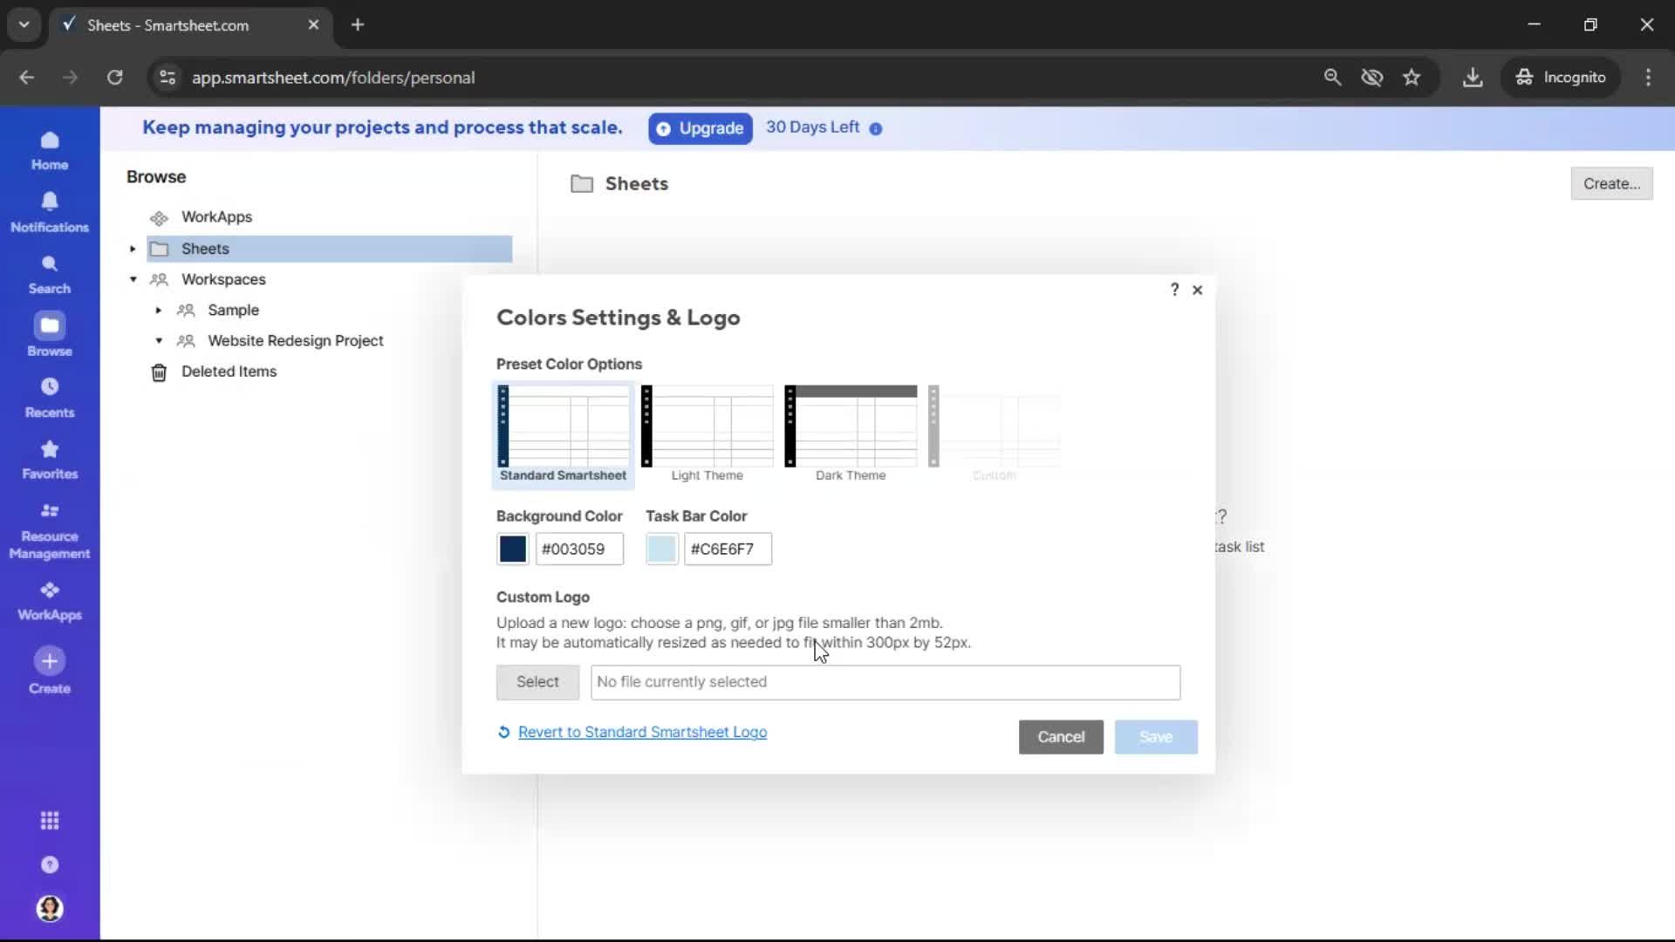Save the color settings
The height and width of the screenshot is (942, 1675).
pyautogui.click(x=1155, y=737)
